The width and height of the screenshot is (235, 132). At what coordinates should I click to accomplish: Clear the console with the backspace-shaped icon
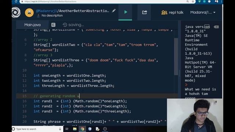tap(216, 27)
